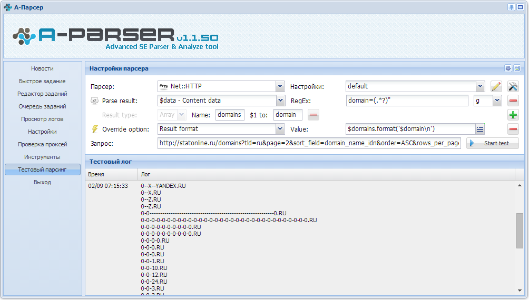Viewport: 529px width, 300px height.
Task: Add a new row with the green plus
Action: click(513, 115)
